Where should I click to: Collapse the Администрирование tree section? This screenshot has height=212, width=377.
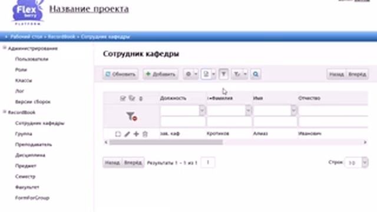[x=5, y=48]
